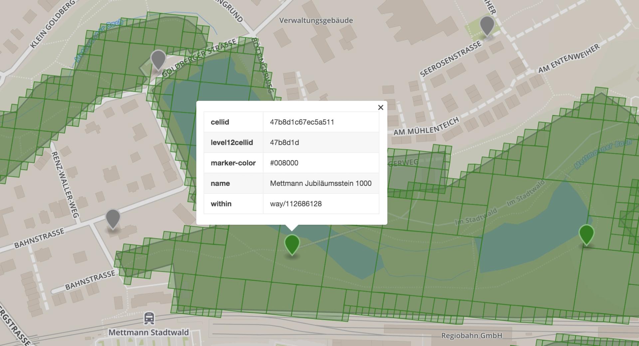This screenshot has width=639, height=346.
Task: Click the Am Mühlenteich street label
Action: [426, 127]
